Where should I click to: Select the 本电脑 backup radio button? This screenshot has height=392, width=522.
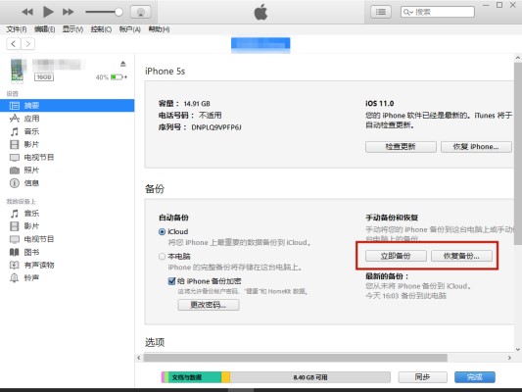click(163, 257)
